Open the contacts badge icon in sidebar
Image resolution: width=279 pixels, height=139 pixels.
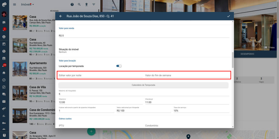(x=4, y=58)
